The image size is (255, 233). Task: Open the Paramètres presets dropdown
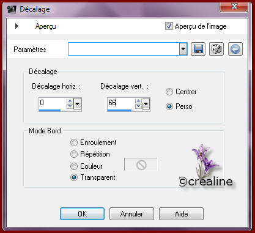183,49
